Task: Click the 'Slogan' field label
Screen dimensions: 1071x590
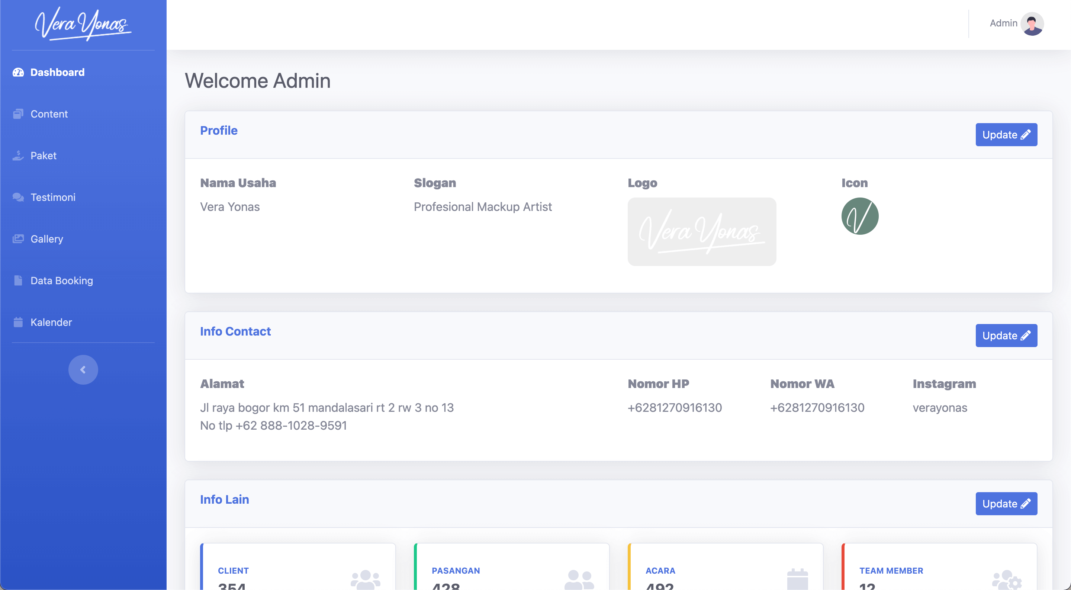Action: [435, 183]
